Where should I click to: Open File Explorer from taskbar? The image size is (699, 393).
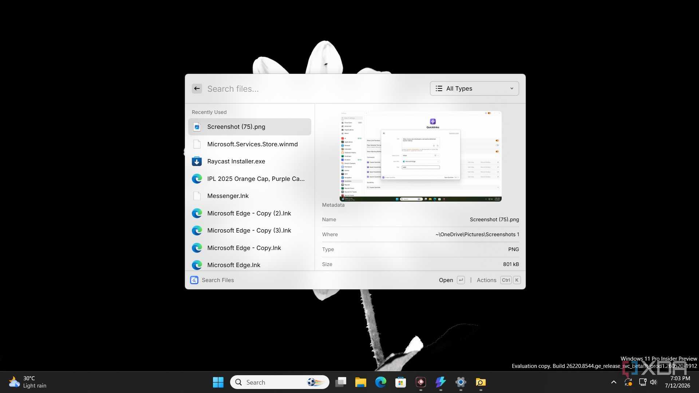[361, 382]
